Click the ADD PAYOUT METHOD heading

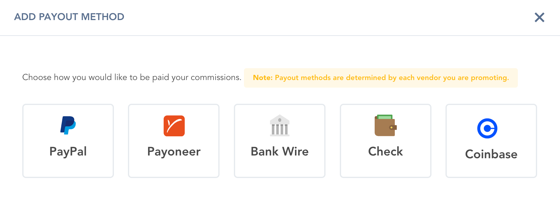pyautogui.click(x=69, y=17)
